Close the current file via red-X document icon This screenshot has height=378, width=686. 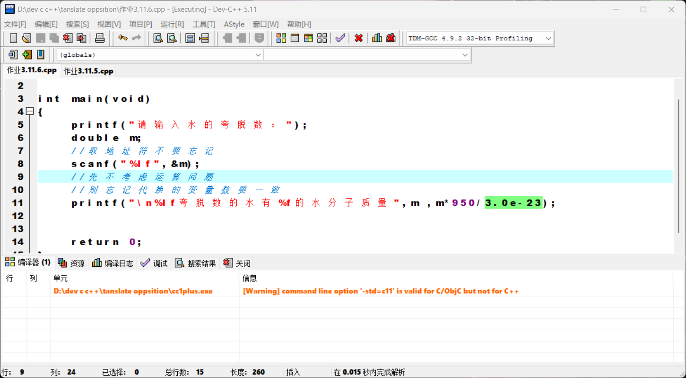[x=68, y=38]
